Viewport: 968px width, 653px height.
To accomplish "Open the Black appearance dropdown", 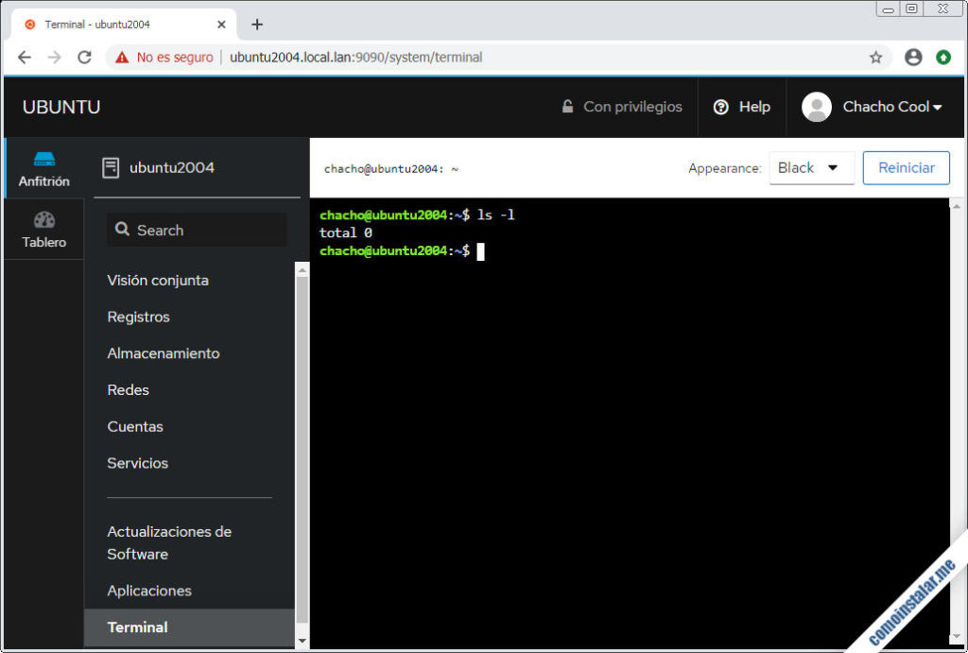I will [810, 167].
